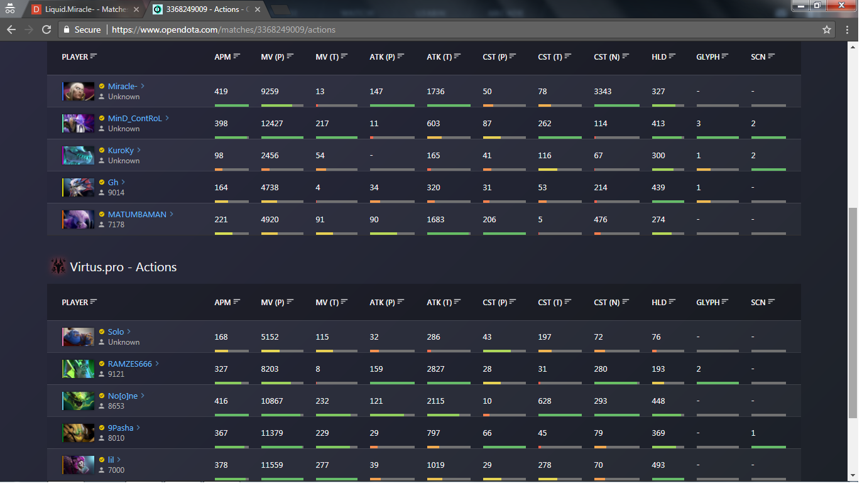This screenshot has width=862, height=486.
Task: Click Miracle- APM value 419
Action: point(221,91)
